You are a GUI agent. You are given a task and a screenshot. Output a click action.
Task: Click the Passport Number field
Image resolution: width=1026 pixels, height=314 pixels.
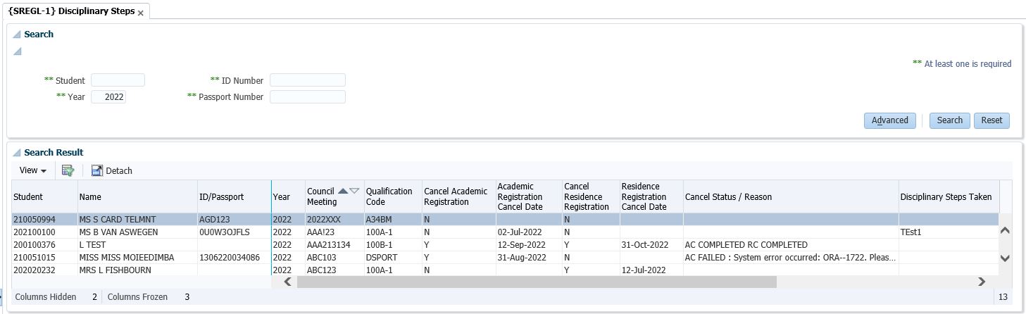308,97
